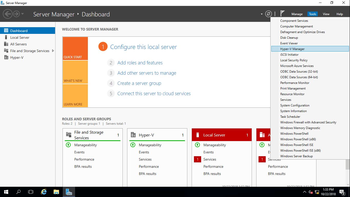The image size is (350, 197).
Task: Click the Hyper-V tile icon
Action: (133, 135)
